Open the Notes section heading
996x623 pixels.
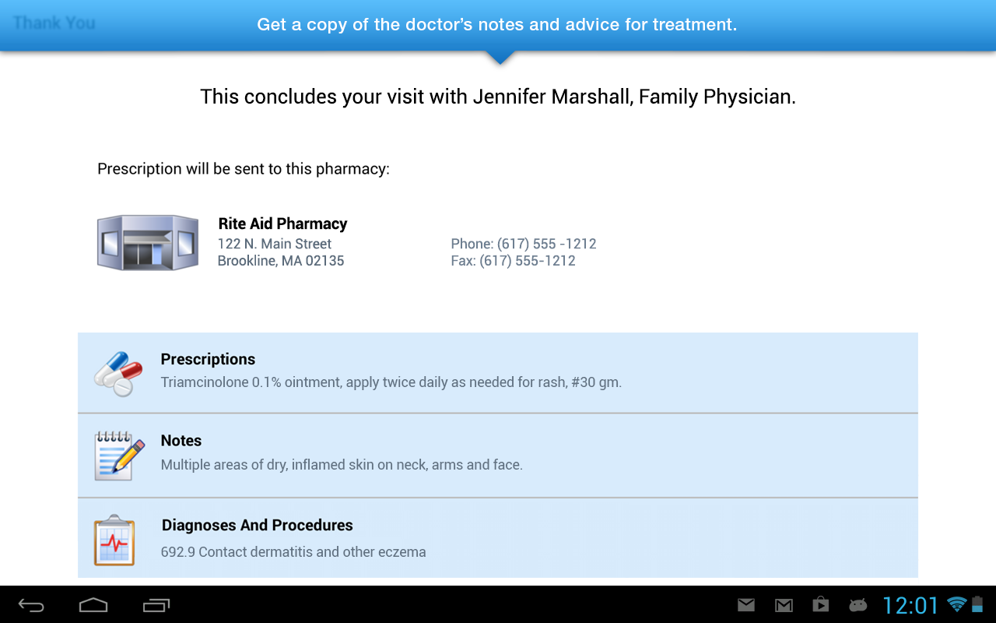click(181, 441)
